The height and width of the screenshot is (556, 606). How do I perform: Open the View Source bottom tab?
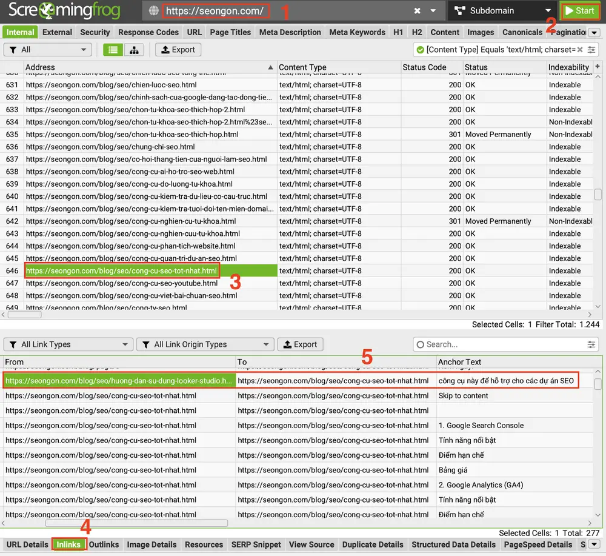(x=311, y=544)
